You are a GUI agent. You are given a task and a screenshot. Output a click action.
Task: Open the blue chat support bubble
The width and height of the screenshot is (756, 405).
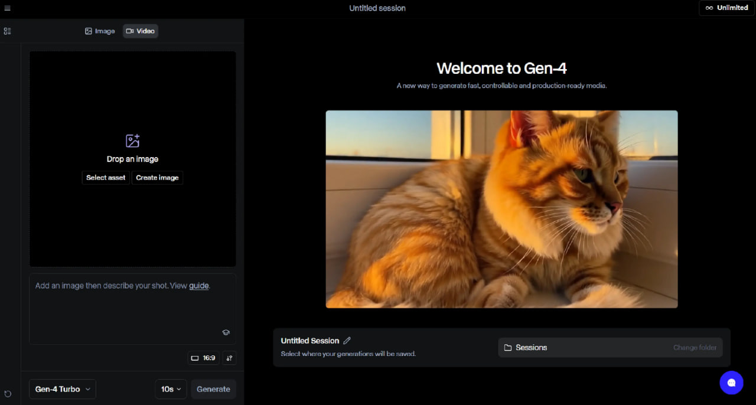tap(731, 383)
